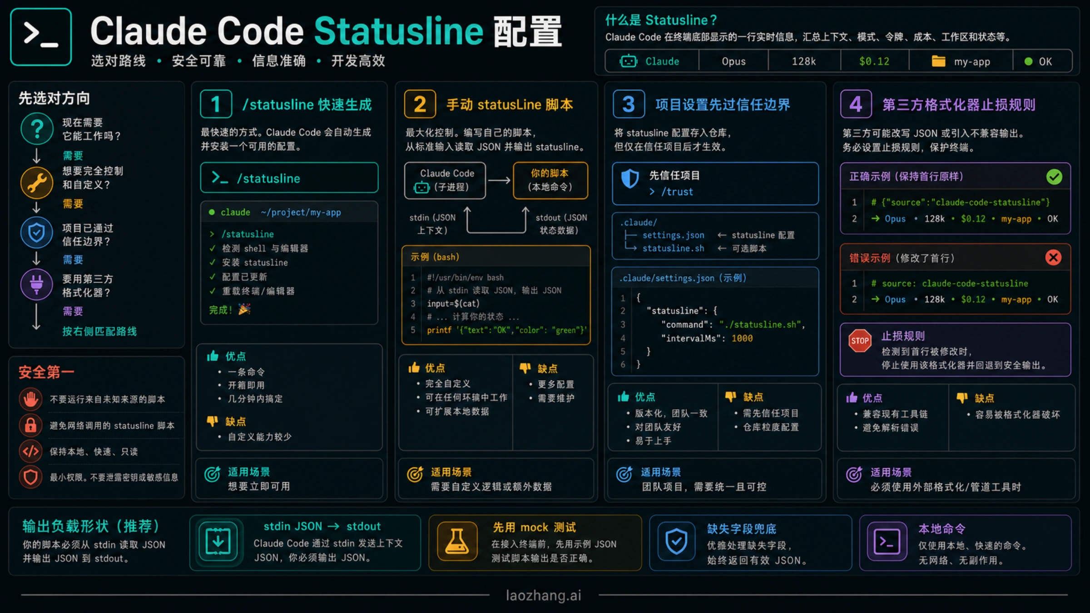The image size is (1090, 613).
Task: Click the thumbs-up icon in section 1 优点
Action: pyautogui.click(x=213, y=356)
